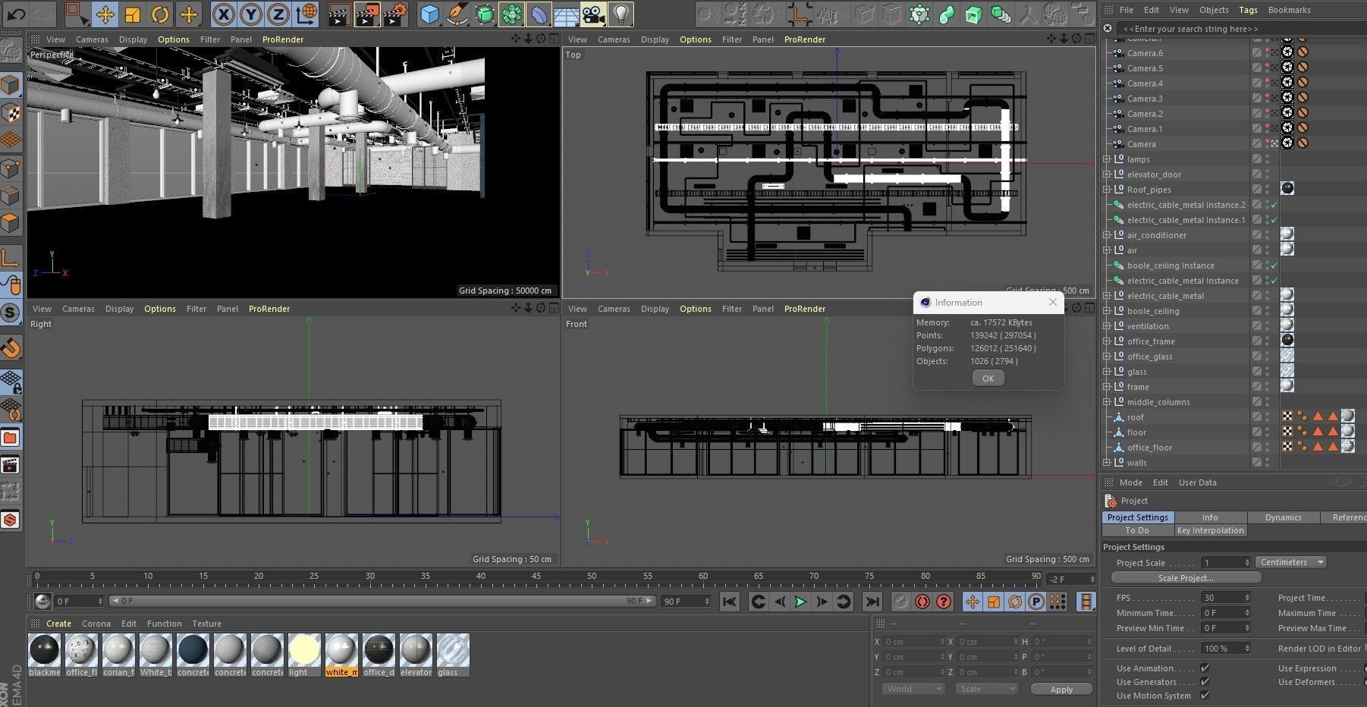The height and width of the screenshot is (707, 1367).
Task: Click frame 50 on the timeline ruler
Action: [x=592, y=577]
